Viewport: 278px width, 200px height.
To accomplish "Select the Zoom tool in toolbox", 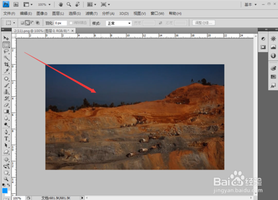I will pos(6,179).
